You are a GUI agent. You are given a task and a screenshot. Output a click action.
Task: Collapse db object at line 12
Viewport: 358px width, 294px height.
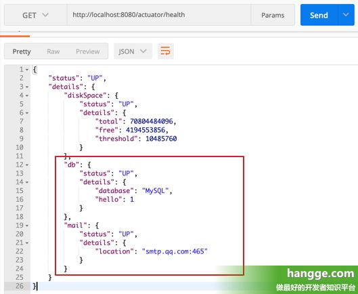pyautogui.click(x=27, y=165)
